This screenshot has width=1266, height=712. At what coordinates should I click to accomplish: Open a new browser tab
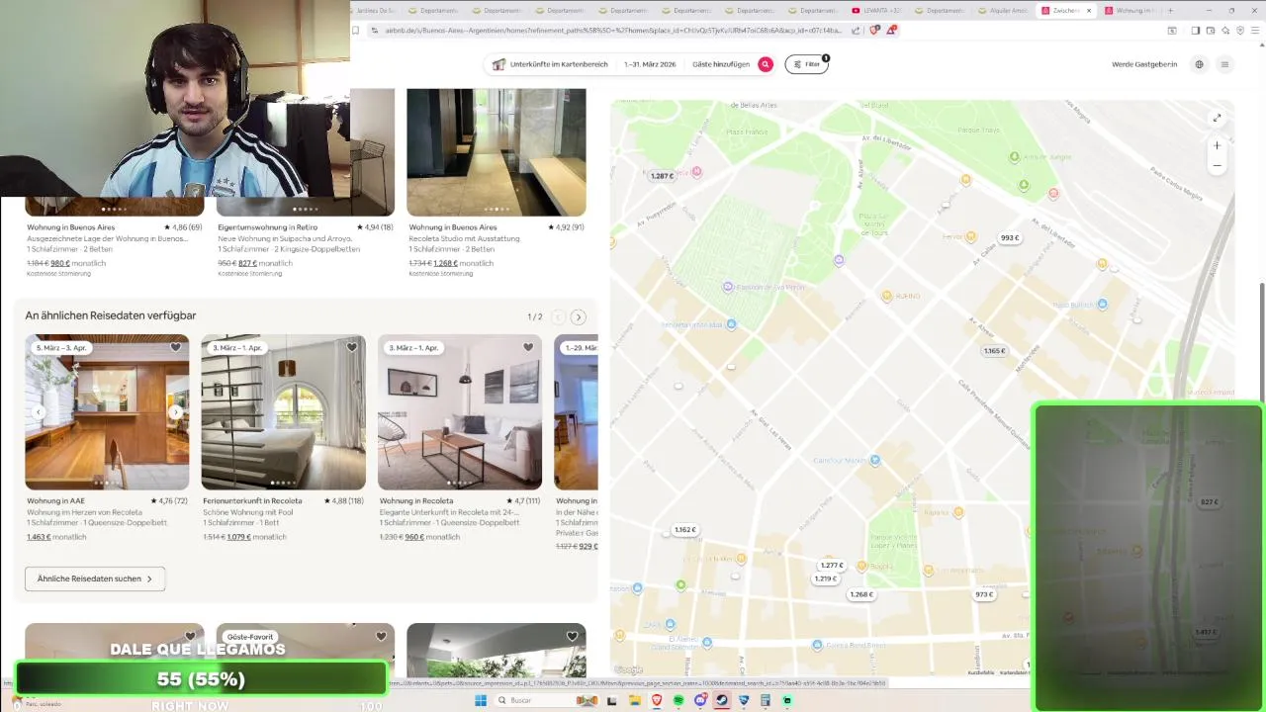point(1171,10)
